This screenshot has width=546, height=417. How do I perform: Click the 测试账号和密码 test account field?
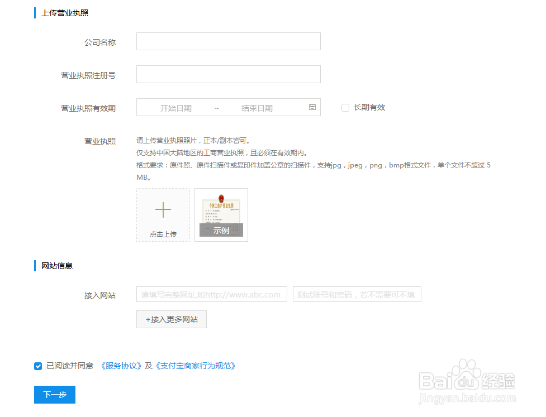(357, 294)
